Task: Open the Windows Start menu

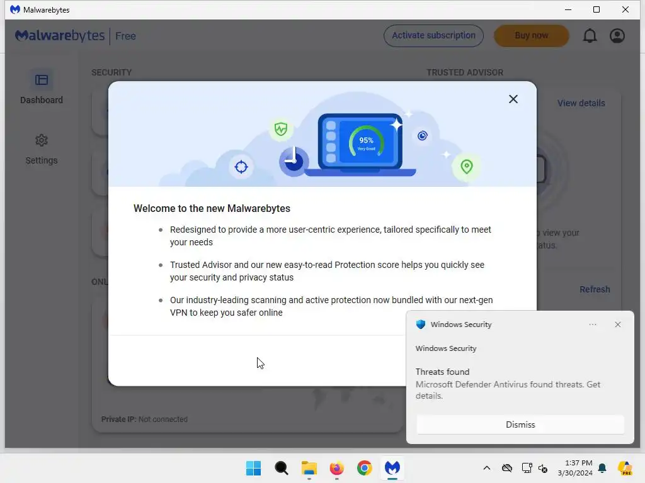Action: [253, 468]
